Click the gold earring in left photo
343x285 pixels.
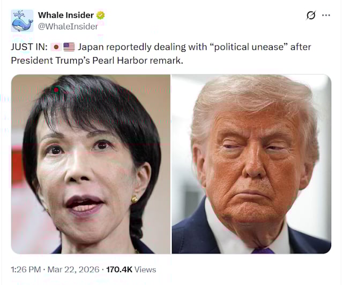134,199
